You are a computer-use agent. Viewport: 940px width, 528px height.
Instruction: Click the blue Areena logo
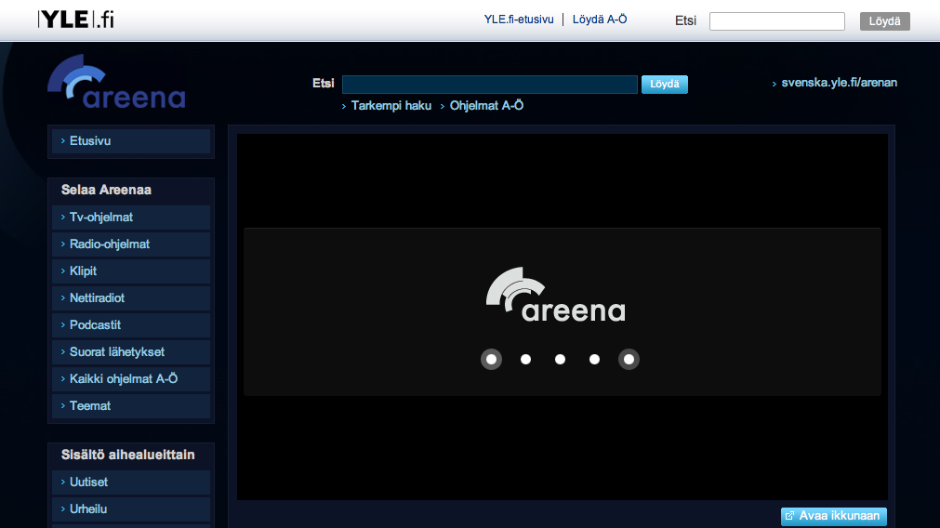[x=116, y=82]
